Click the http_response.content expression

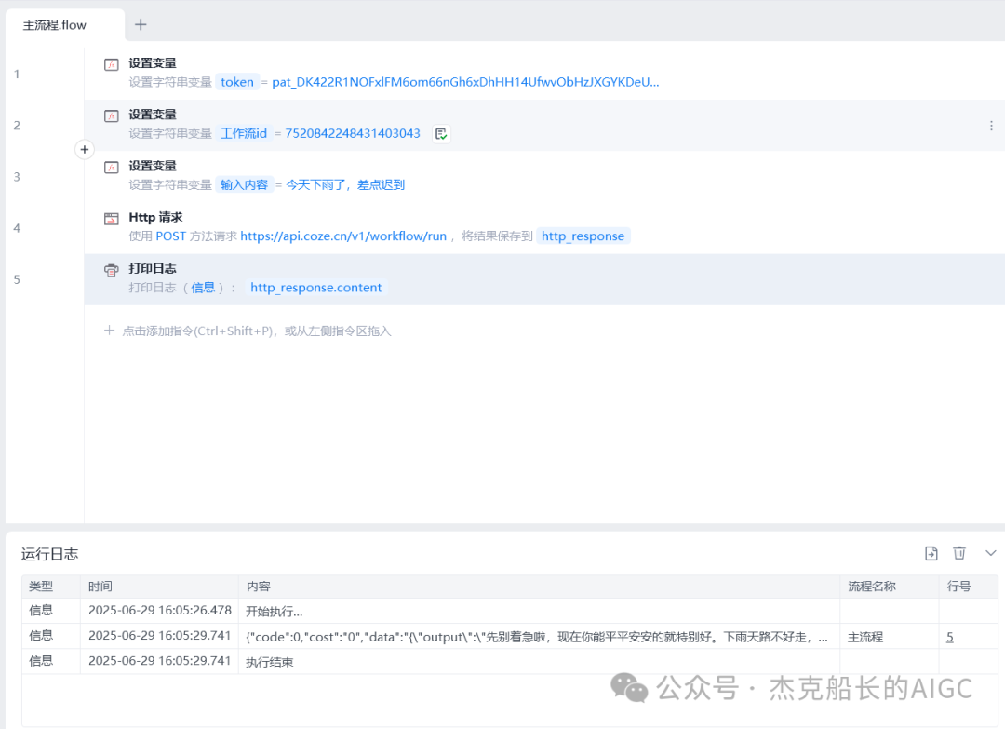click(316, 288)
